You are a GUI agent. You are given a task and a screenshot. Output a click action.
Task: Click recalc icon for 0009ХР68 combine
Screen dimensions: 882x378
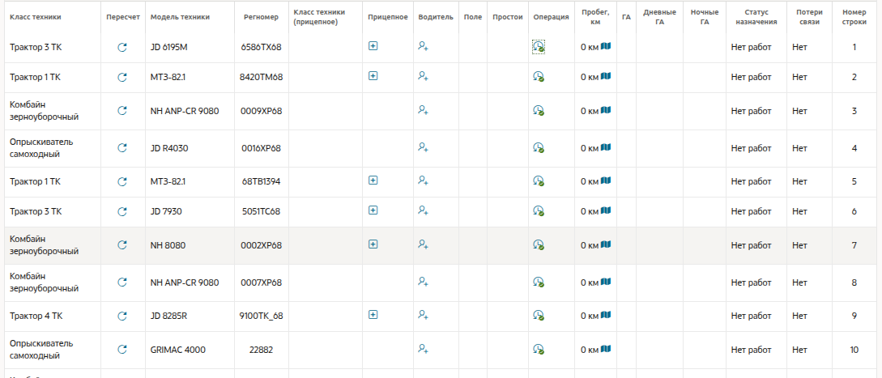click(x=122, y=112)
